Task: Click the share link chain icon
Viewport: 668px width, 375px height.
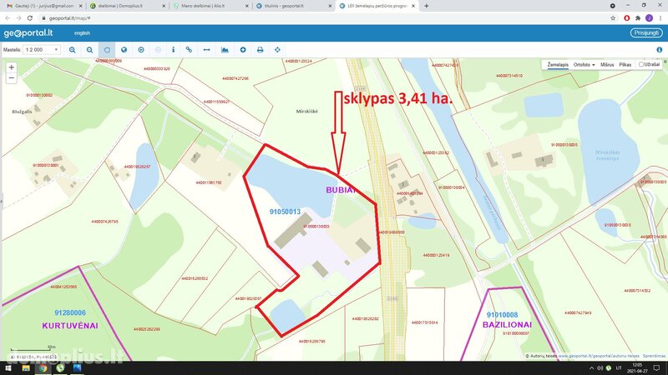Action: 189,50
